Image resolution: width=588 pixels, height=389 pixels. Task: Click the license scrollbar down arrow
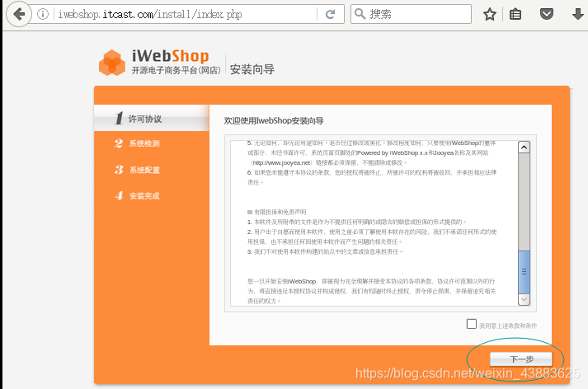524,299
